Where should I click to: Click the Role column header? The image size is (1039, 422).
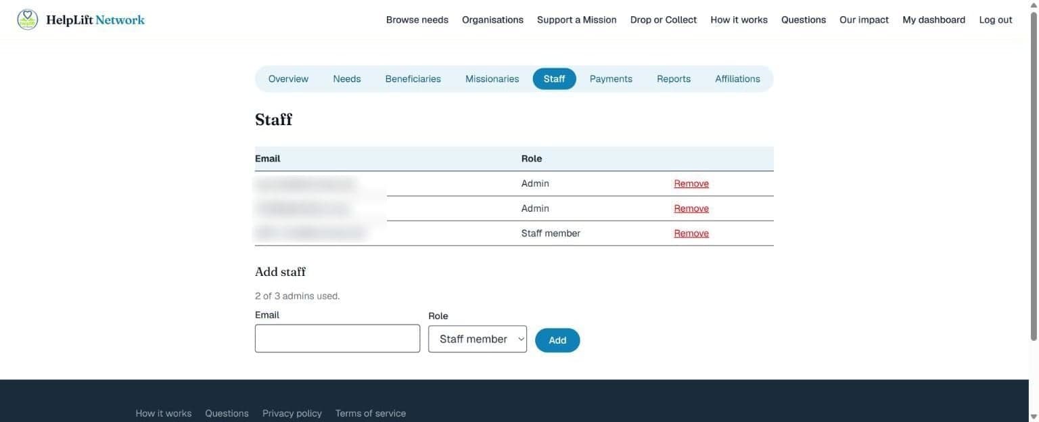[x=532, y=158]
